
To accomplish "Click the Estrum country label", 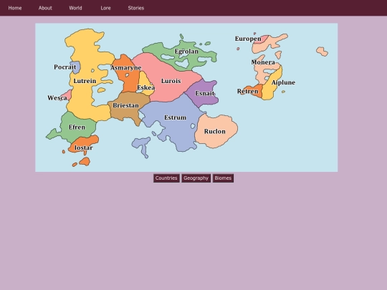I will pos(176,117).
